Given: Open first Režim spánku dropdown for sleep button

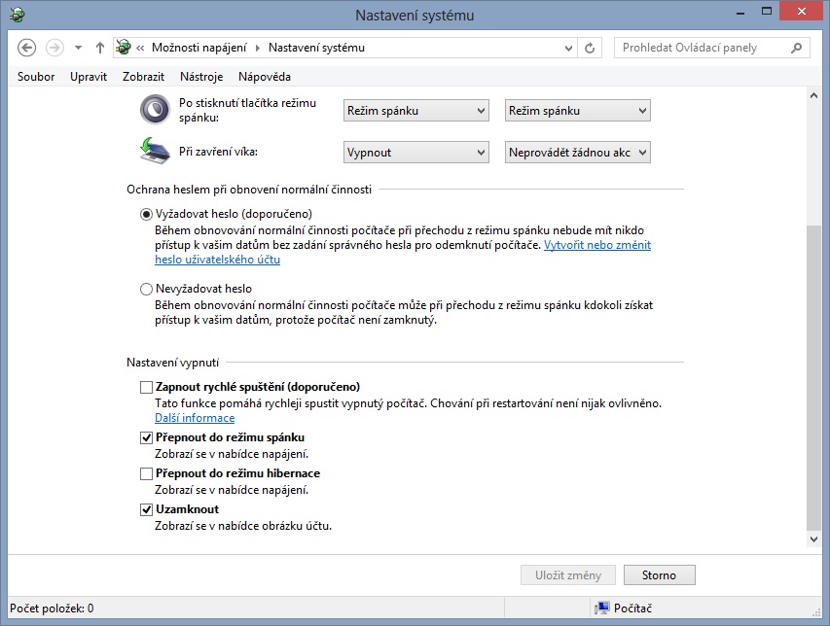Looking at the screenshot, I should click(x=416, y=111).
